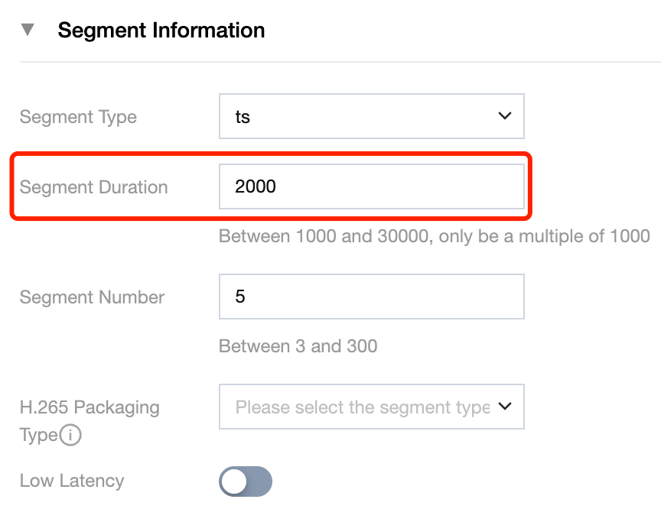Click the info icon beside H.265 Packaging Type
This screenshot has width=661, height=522.
(x=70, y=436)
